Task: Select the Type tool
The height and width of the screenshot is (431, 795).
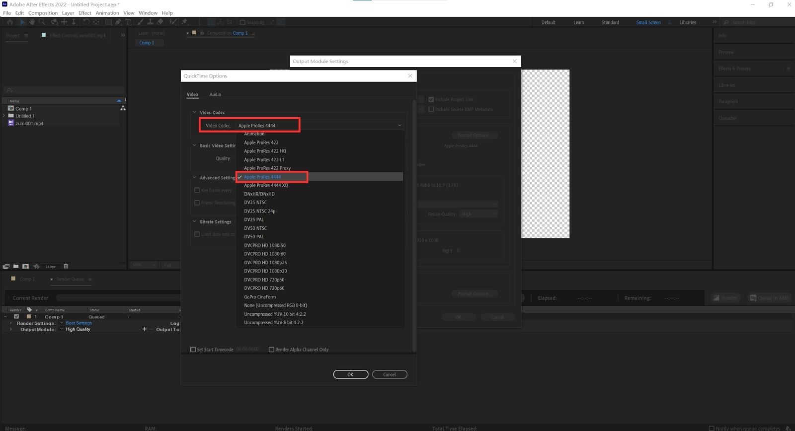Action: tap(128, 22)
